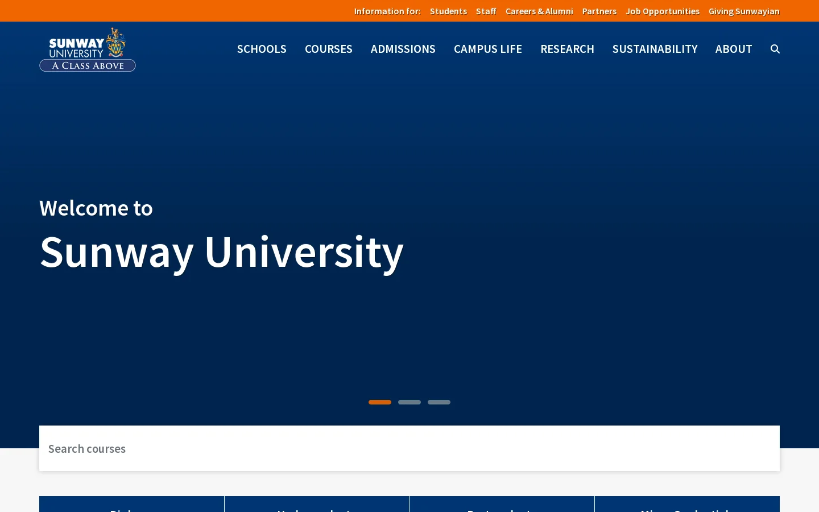Open the Sustainability menu
The width and height of the screenshot is (819, 512).
(655, 49)
